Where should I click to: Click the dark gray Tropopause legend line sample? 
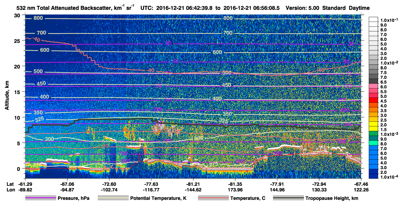tap(288, 198)
